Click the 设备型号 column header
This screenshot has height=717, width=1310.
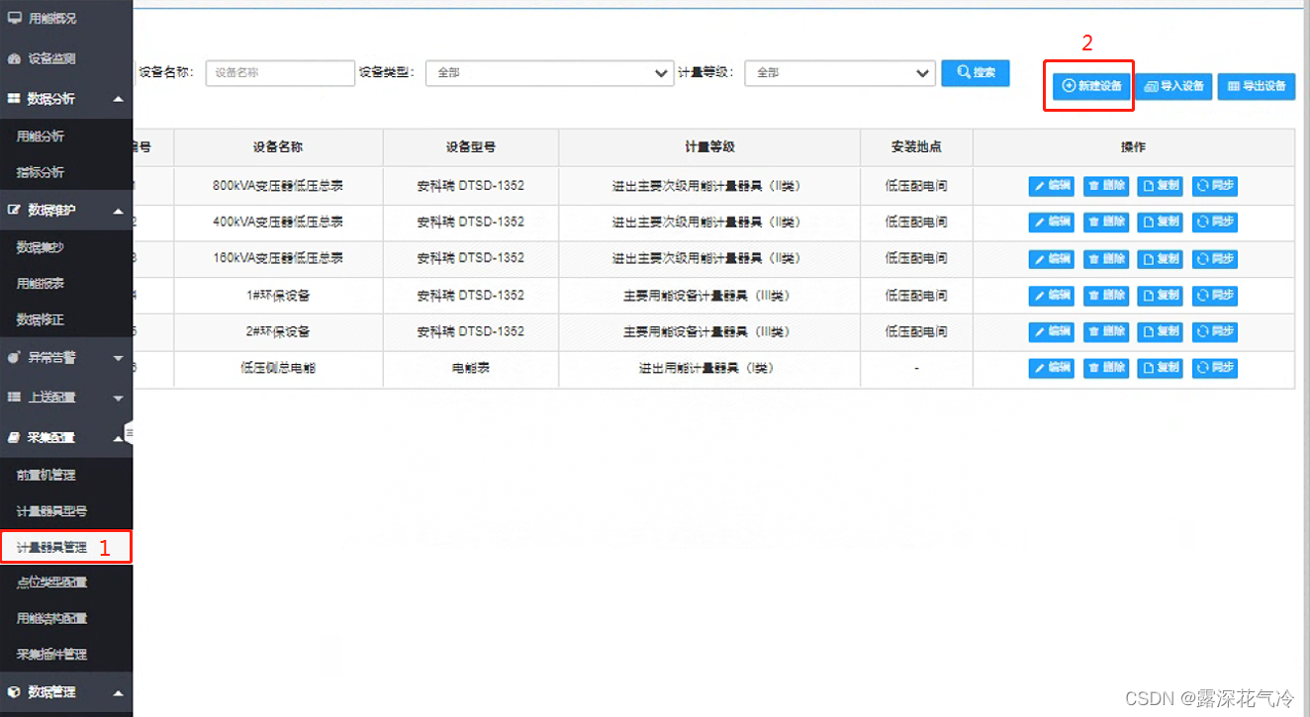[x=471, y=147]
